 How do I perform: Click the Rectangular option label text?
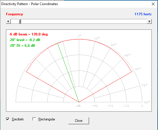tap(47, 119)
